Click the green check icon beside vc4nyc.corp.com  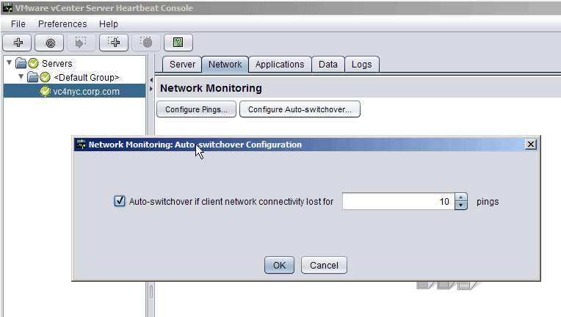click(x=45, y=92)
